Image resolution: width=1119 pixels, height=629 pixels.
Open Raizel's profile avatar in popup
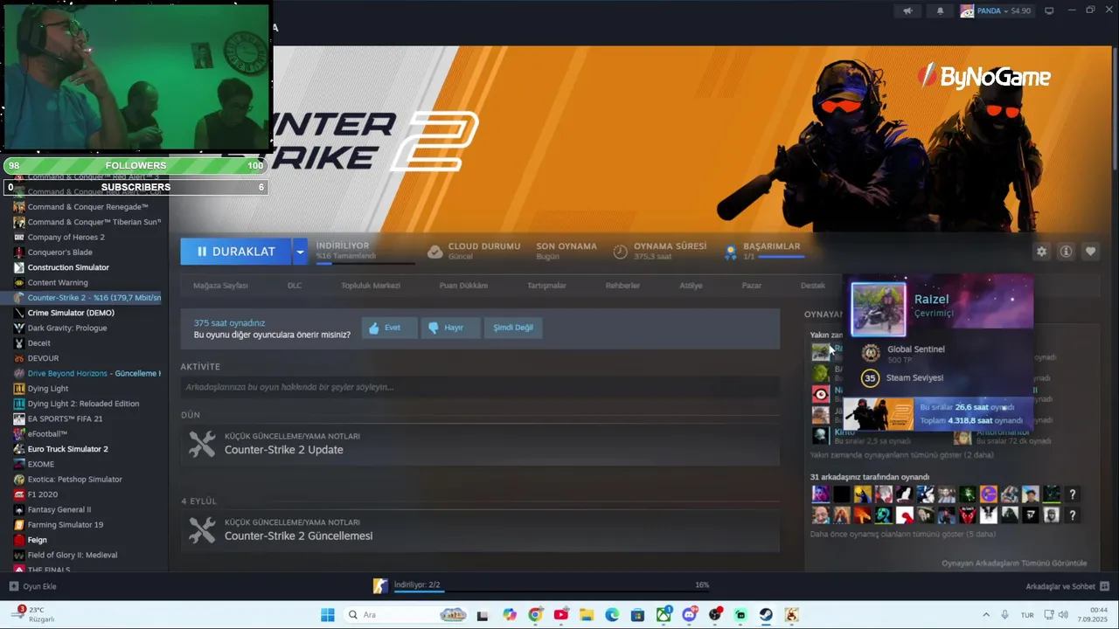click(x=879, y=309)
